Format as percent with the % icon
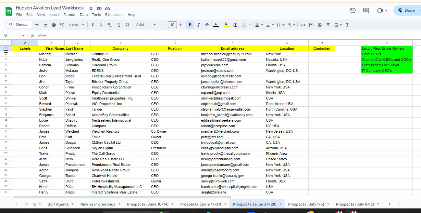The image size is (421, 213). pos(101,25)
